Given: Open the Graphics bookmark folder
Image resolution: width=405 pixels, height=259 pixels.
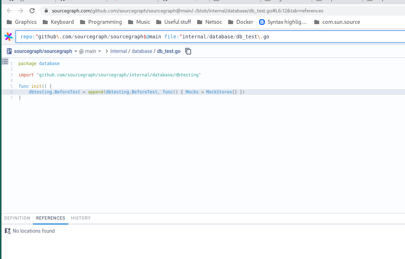Looking at the screenshot, I should tap(22, 22).
